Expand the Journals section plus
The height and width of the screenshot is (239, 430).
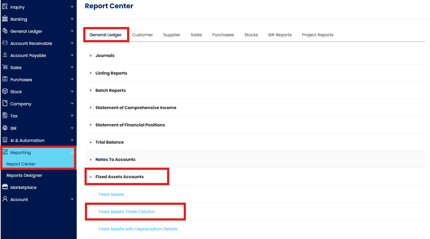[x=90, y=55]
